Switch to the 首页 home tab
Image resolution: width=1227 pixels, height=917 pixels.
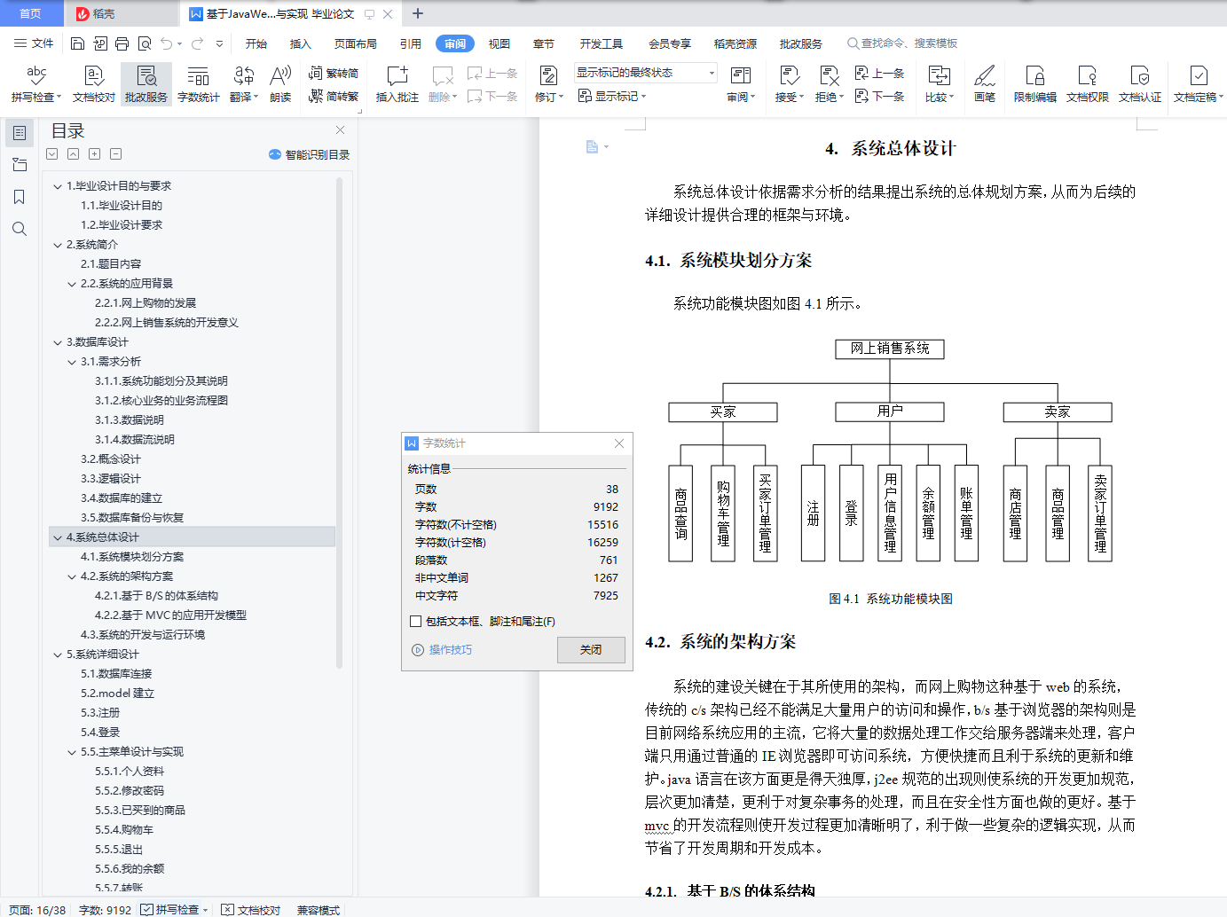coord(31,13)
